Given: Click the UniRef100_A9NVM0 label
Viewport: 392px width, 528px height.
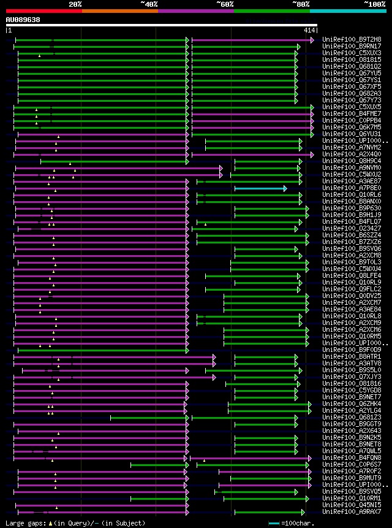Looking at the screenshot, I should click(352, 167).
